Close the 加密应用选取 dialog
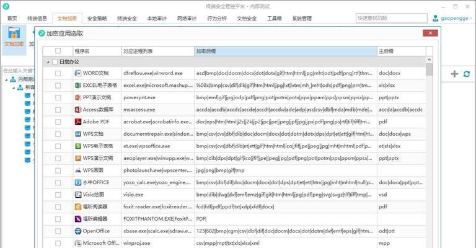The height and width of the screenshot is (248, 476). coord(430,33)
